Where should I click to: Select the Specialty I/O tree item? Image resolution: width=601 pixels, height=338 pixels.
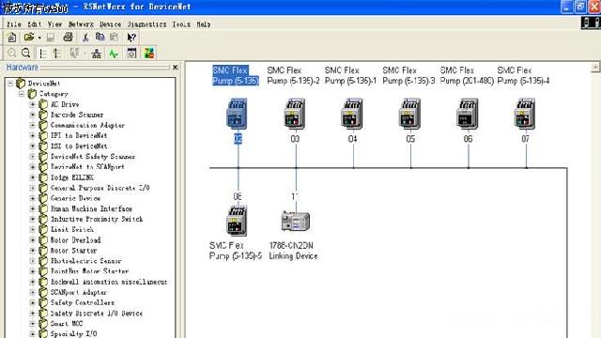tap(73, 334)
